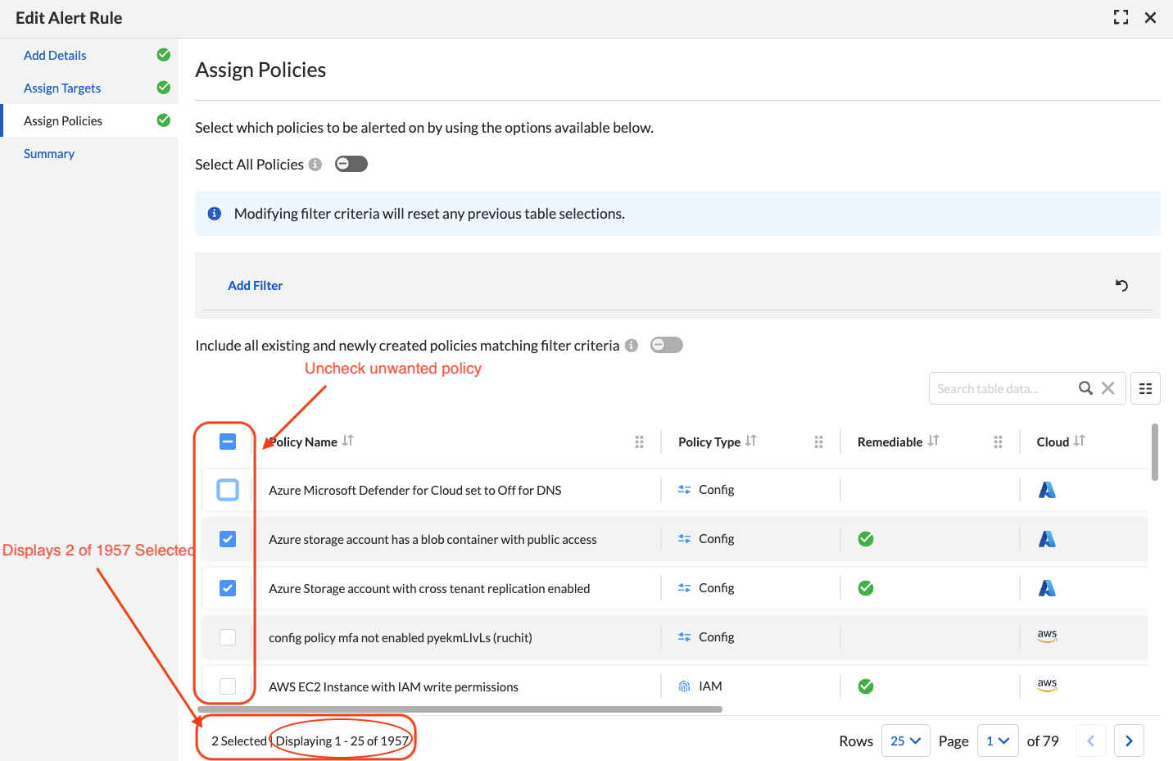1173x761 pixels.
Task: Sort the Remediable column
Action: (x=934, y=441)
